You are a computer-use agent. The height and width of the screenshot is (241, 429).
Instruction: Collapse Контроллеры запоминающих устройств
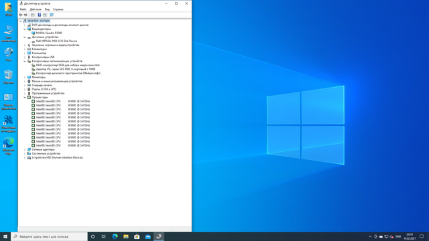coord(25,61)
